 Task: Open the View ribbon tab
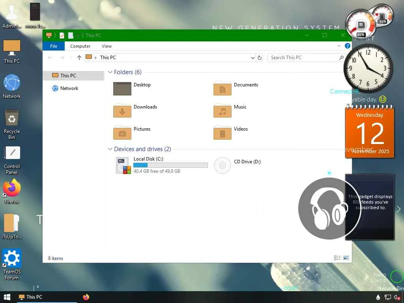pos(107,46)
